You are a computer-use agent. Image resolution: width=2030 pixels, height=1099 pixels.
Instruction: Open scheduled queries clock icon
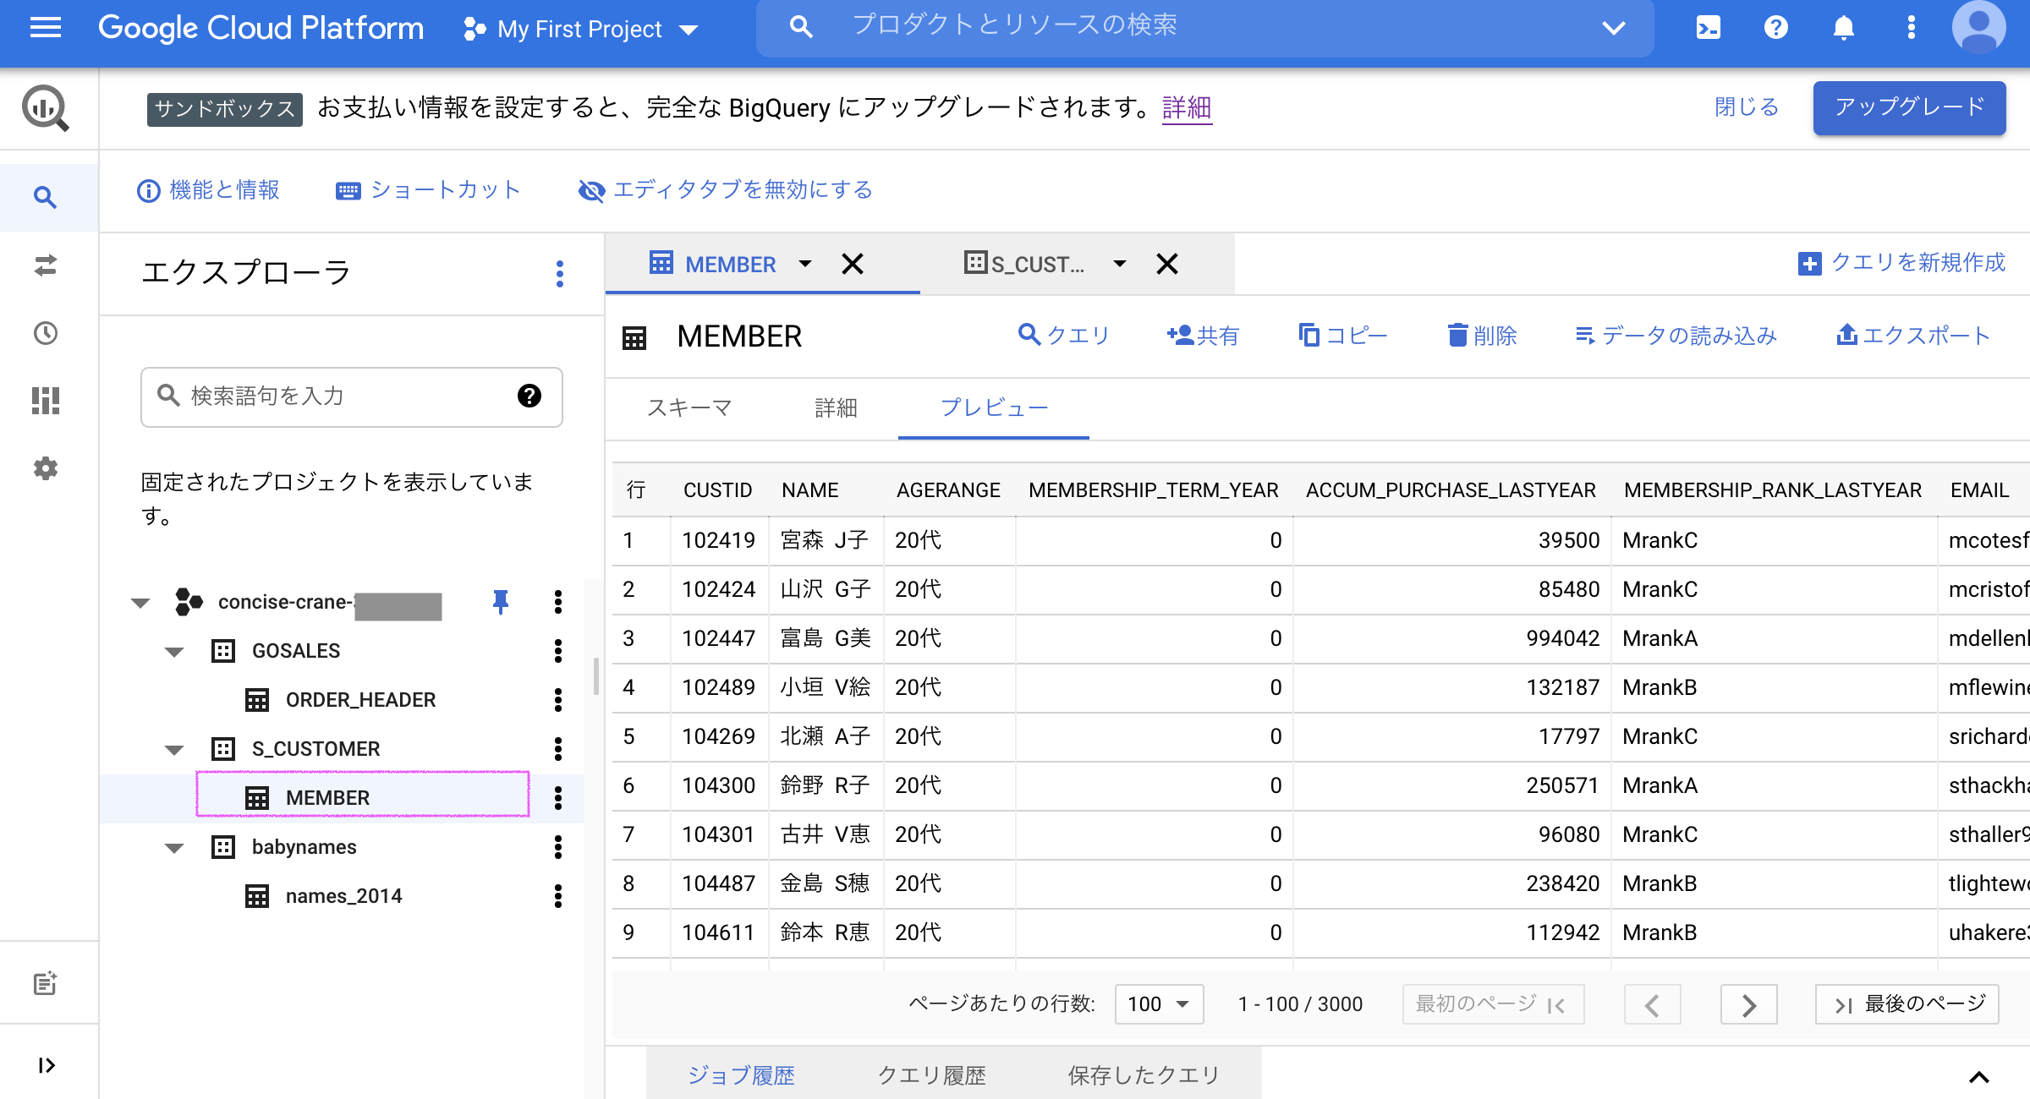click(46, 333)
